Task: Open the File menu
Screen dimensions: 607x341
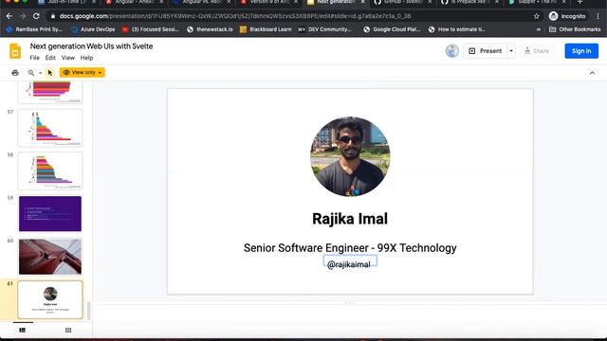Action: click(x=34, y=58)
